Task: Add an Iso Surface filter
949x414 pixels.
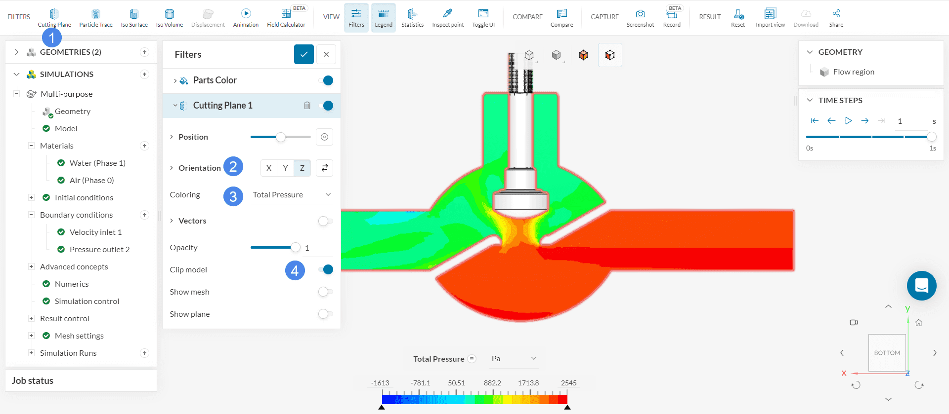Action: coord(134,17)
